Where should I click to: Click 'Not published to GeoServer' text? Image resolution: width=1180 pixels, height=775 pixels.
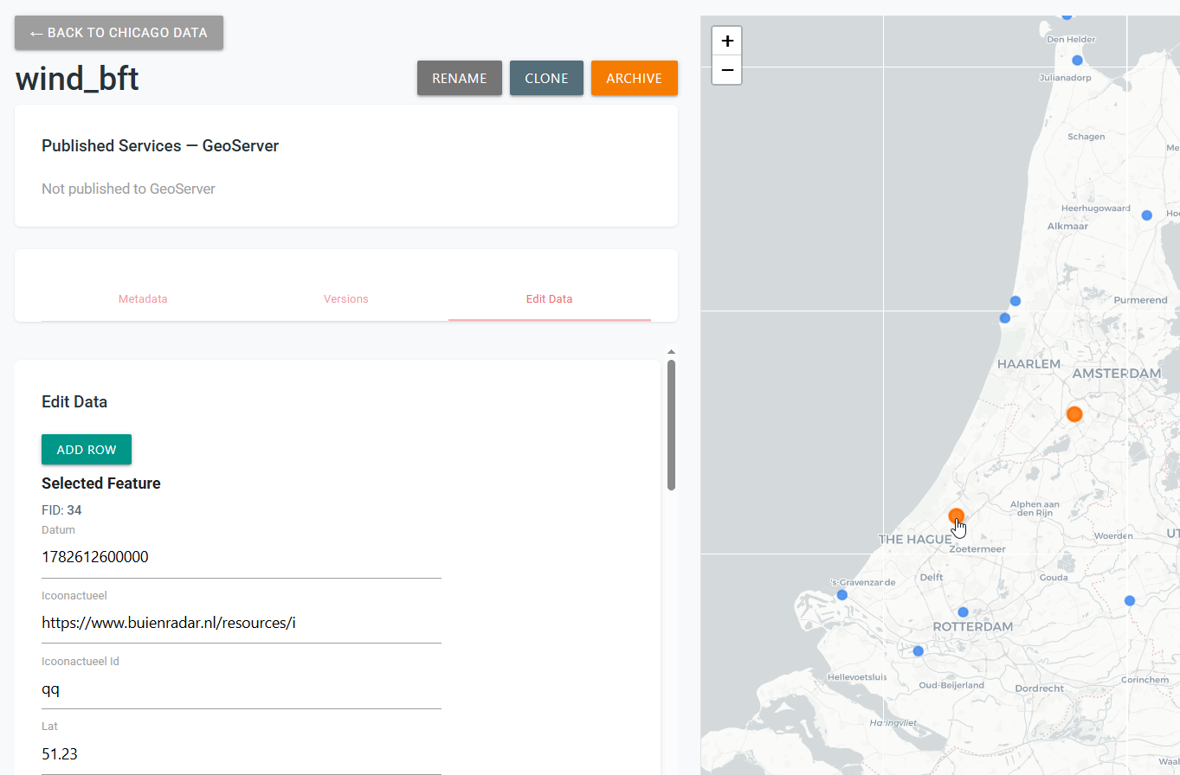(128, 189)
